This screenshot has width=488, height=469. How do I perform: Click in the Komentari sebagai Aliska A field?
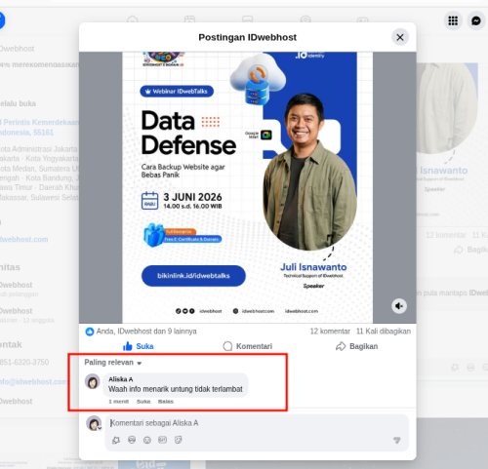(257, 423)
